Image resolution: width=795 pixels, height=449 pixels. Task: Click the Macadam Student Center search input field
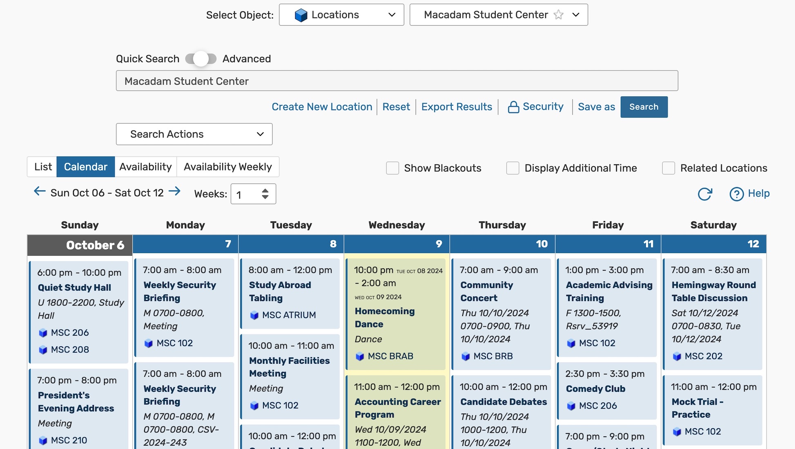coord(397,80)
